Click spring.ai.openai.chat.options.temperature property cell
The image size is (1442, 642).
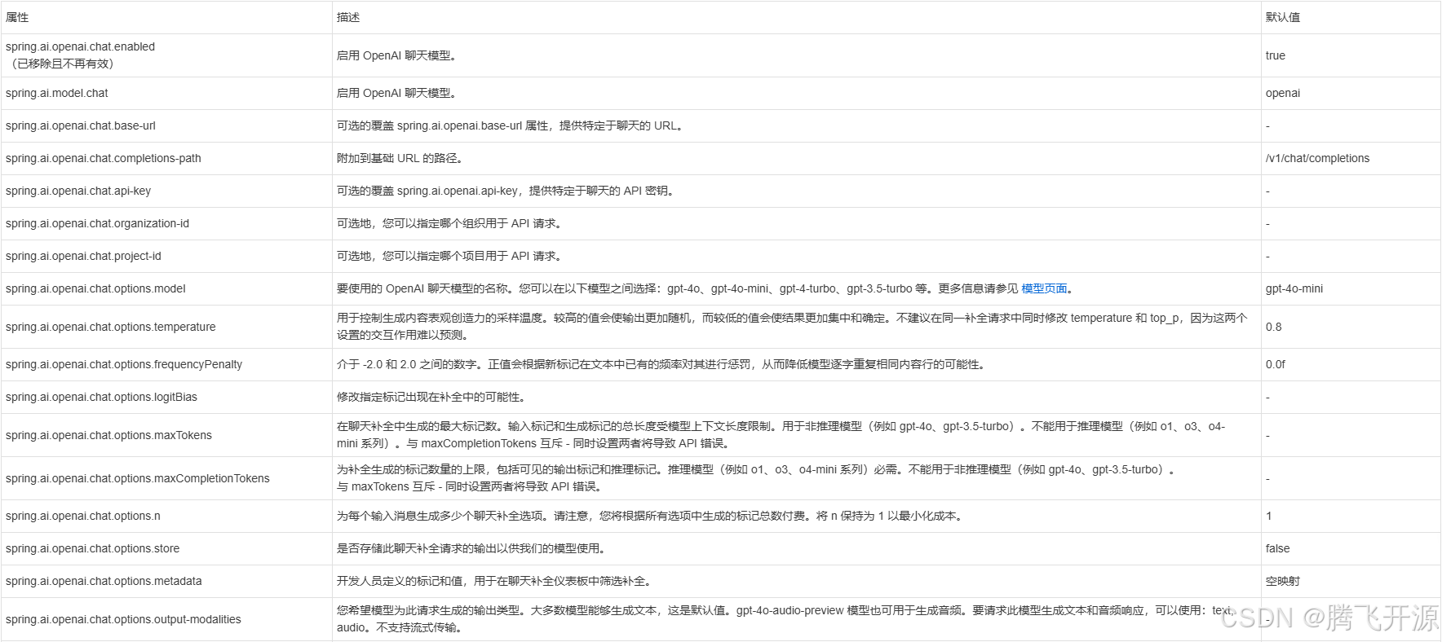[166, 327]
